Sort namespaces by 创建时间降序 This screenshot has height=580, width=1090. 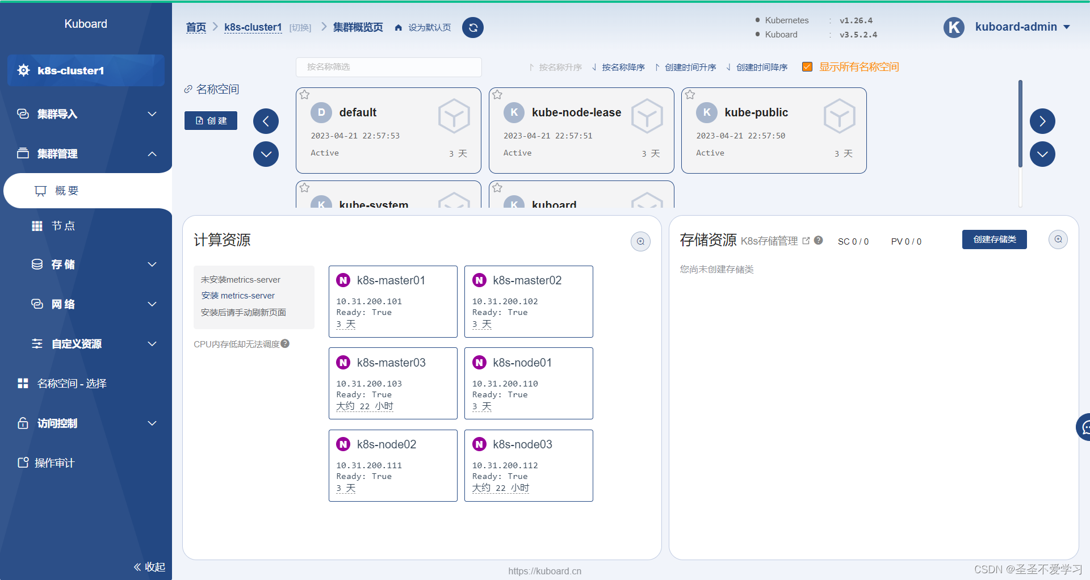(757, 67)
